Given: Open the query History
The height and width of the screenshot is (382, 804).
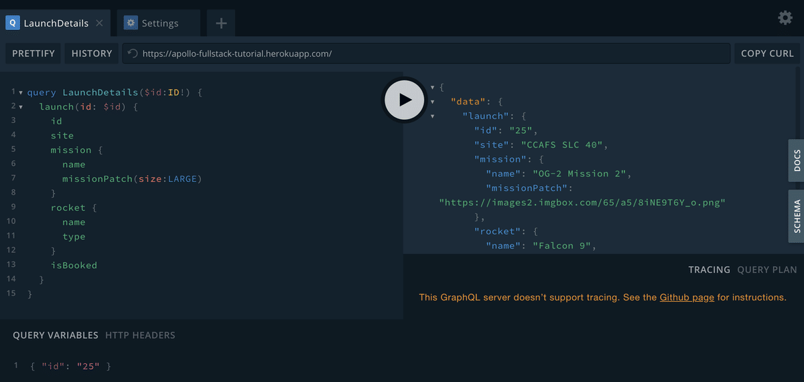Looking at the screenshot, I should [x=92, y=54].
